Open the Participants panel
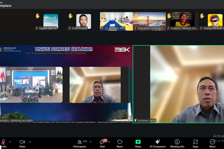The width and height of the screenshot is (224, 149). 80,143
